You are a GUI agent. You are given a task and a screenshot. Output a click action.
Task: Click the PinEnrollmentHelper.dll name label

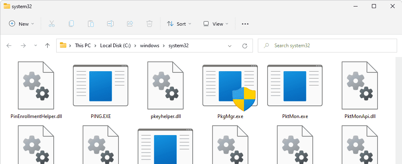click(36, 116)
